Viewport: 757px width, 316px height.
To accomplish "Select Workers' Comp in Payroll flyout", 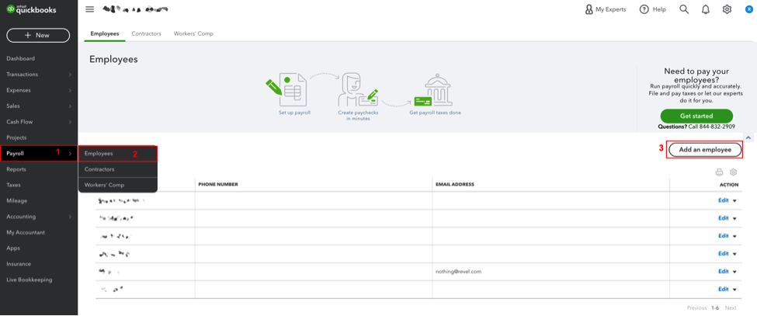I will point(105,185).
